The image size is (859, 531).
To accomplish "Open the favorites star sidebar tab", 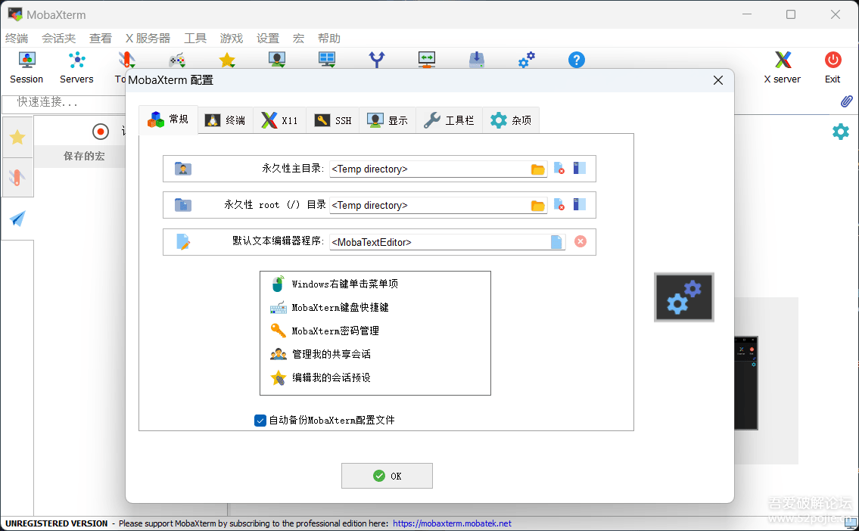I will [17, 137].
